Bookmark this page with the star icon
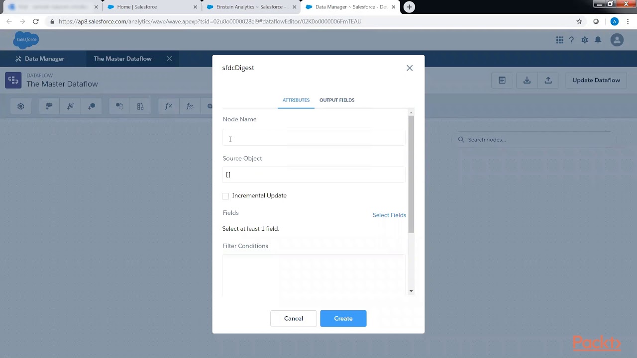This screenshot has width=637, height=358. pos(579,21)
